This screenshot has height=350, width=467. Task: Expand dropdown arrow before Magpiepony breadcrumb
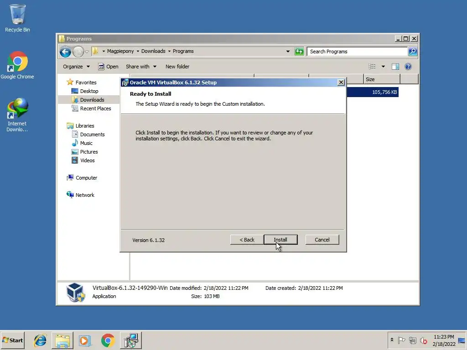(x=104, y=51)
